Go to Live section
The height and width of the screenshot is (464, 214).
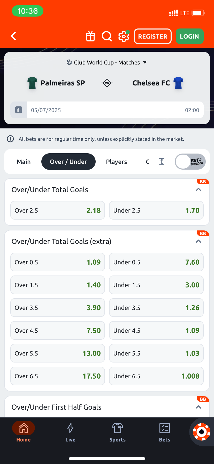(x=70, y=432)
